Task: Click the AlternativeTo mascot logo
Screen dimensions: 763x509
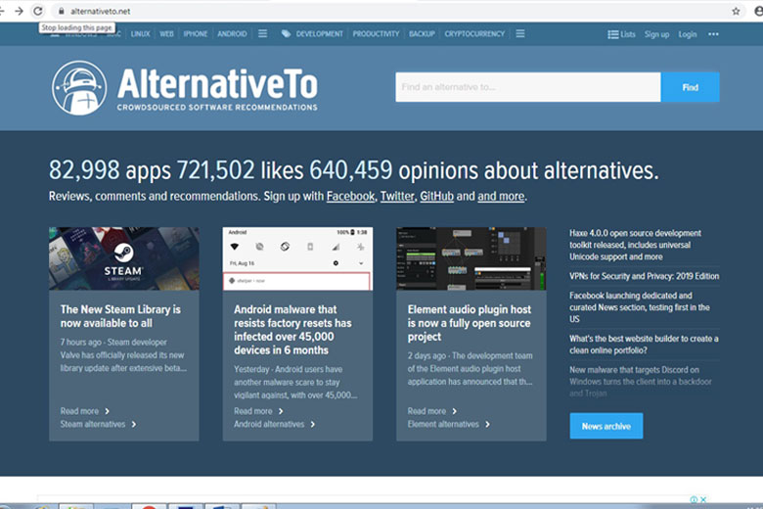Action: pos(79,88)
